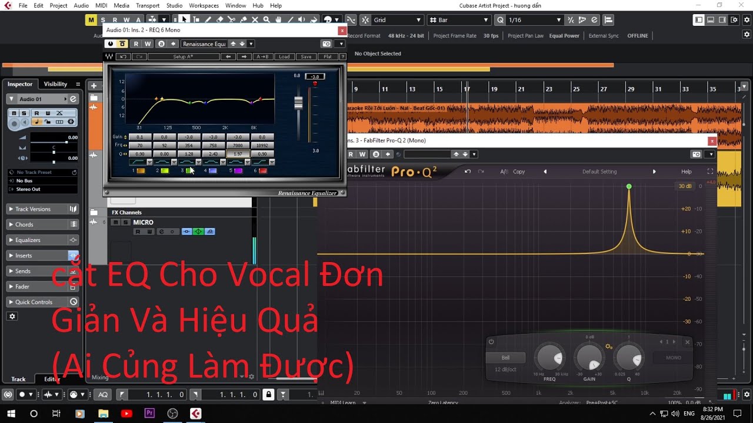Switch to the Visibility tab
The height and width of the screenshot is (423, 753).
pyautogui.click(x=56, y=84)
